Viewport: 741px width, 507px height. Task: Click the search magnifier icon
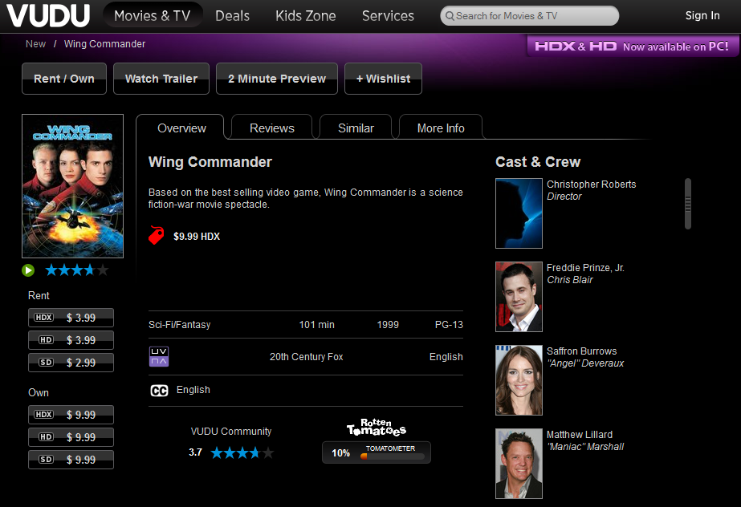(x=450, y=16)
